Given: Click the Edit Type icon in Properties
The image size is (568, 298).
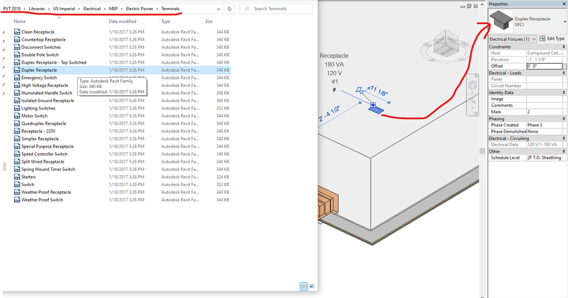Looking at the screenshot, I should pos(542,39).
